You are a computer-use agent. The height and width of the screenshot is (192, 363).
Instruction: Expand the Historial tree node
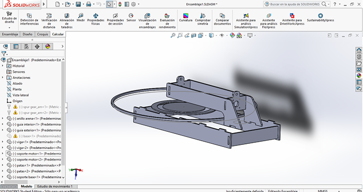click(3, 66)
